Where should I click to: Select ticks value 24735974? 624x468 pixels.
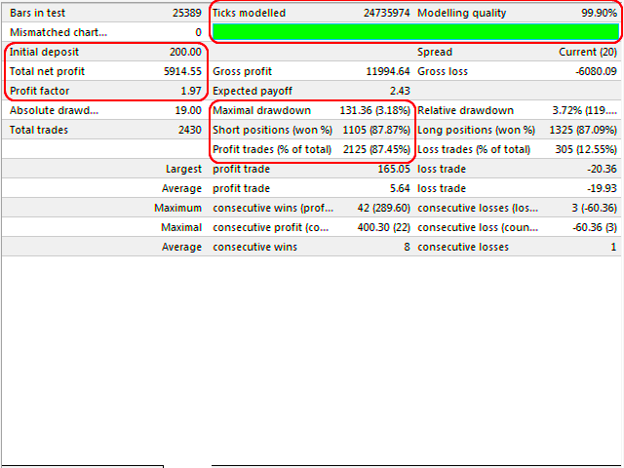click(x=386, y=13)
